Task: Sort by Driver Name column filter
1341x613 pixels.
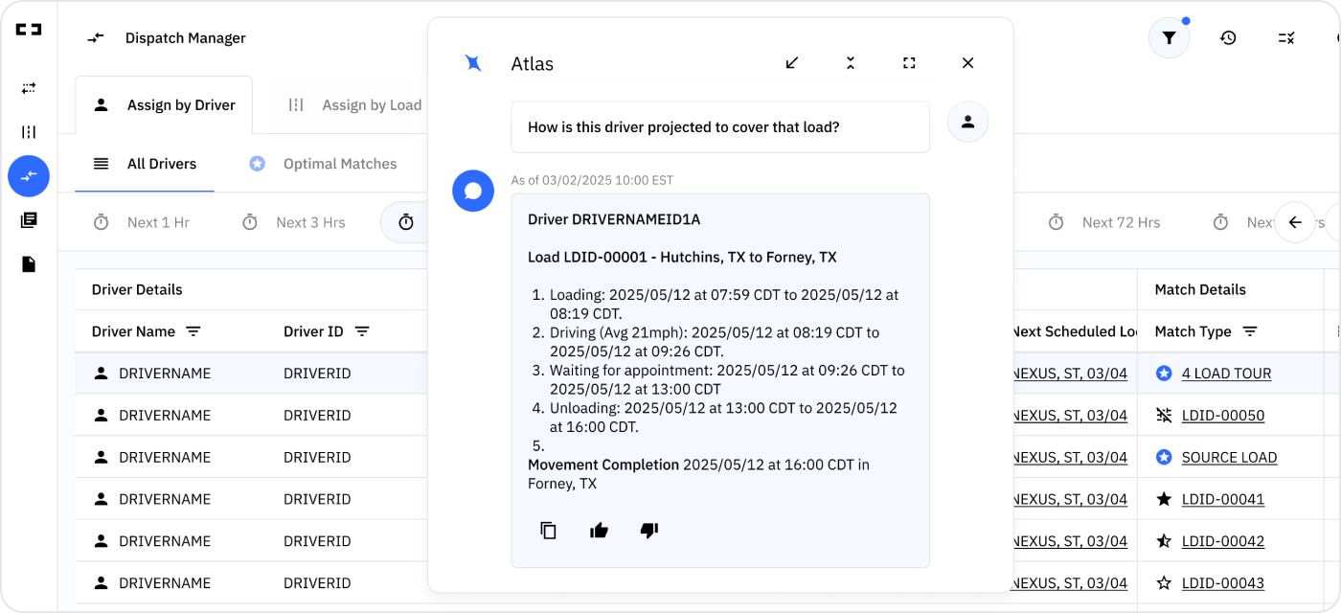Action: (193, 331)
